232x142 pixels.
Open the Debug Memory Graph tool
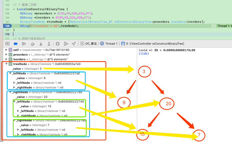(66, 44)
